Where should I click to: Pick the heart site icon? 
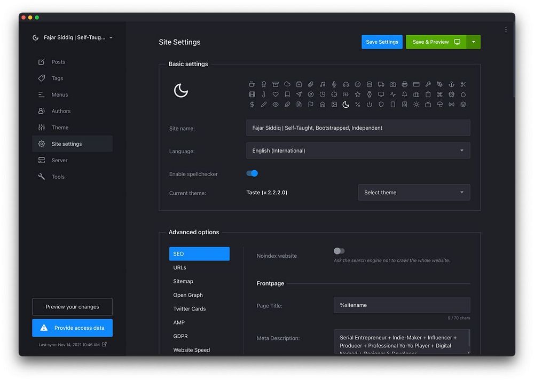coord(276,94)
